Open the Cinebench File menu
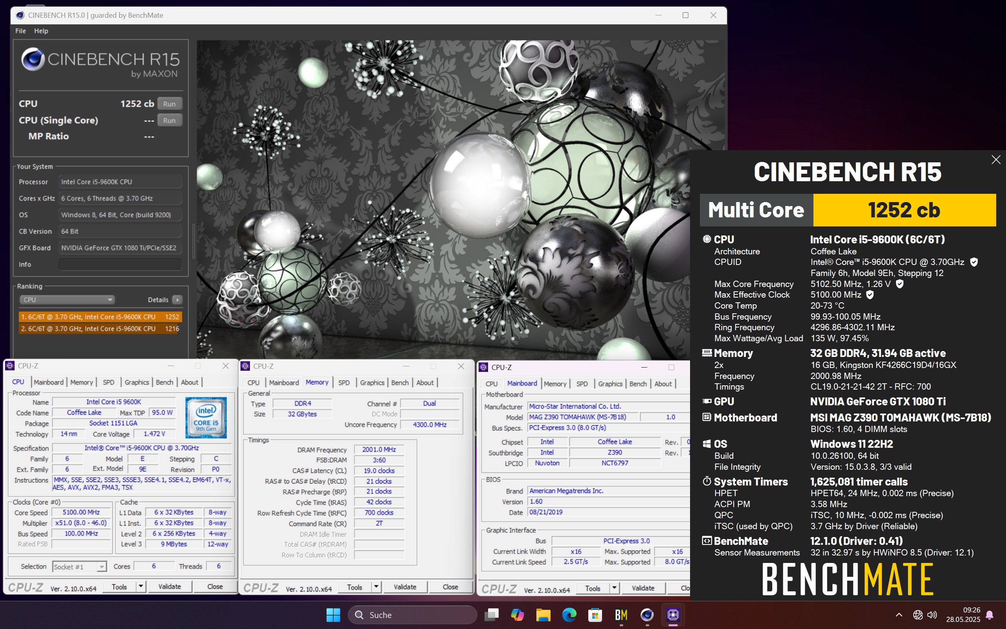 click(x=20, y=31)
